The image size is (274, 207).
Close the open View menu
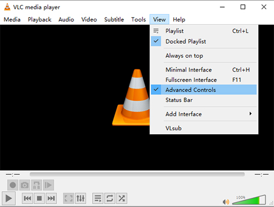[x=159, y=20]
